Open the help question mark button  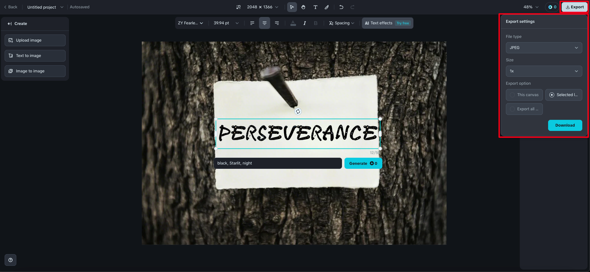click(10, 260)
